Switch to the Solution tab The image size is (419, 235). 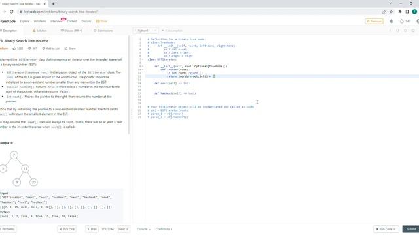[x=39, y=31]
